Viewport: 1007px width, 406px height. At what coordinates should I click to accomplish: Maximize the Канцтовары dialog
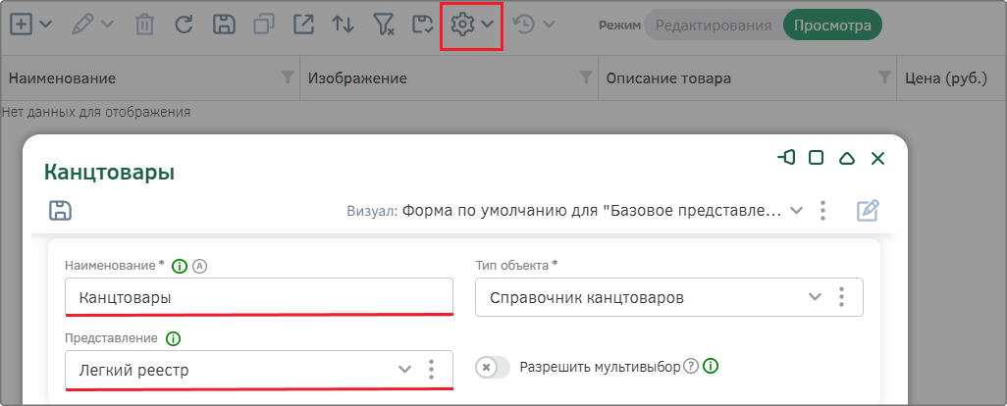(x=817, y=158)
